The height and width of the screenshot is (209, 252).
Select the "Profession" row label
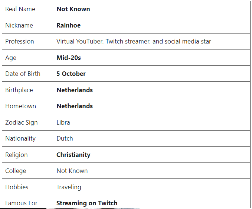pyautogui.click(x=20, y=41)
